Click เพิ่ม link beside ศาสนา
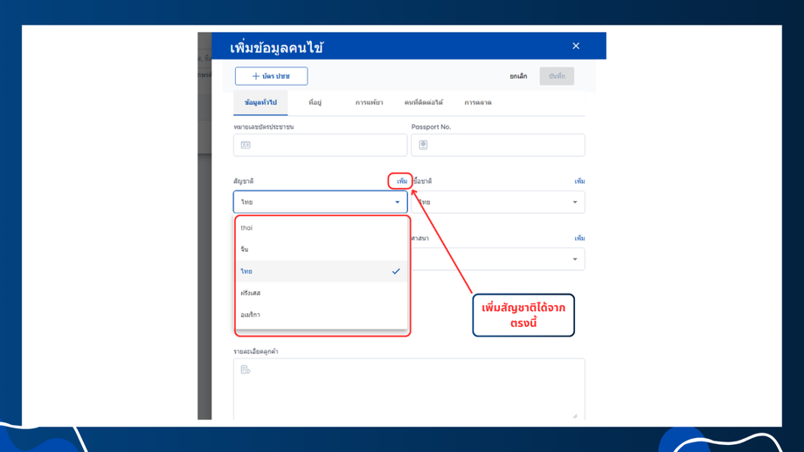This screenshot has width=804, height=452. [x=579, y=238]
